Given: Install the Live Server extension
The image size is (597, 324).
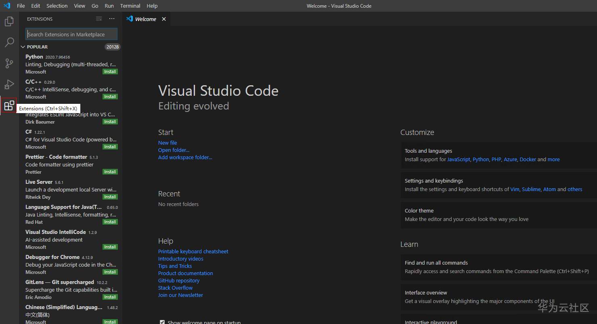Looking at the screenshot, I should 110,197.
